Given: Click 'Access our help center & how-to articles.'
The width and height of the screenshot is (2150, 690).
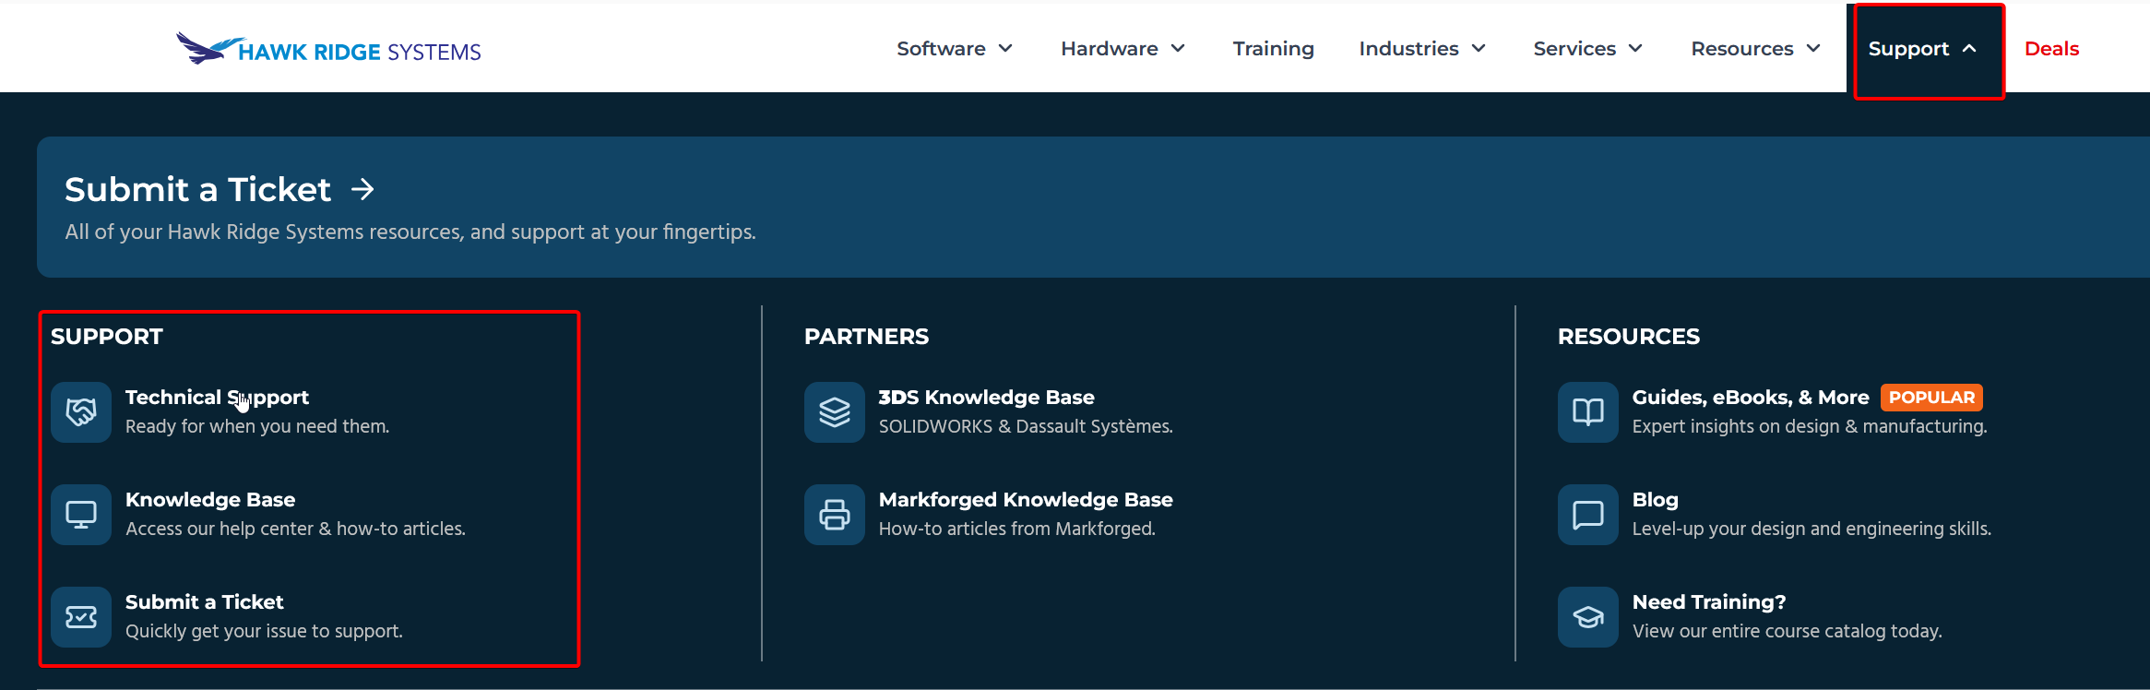Looking at the screenshot, I should pyautogui.click(x=295, y=529).
